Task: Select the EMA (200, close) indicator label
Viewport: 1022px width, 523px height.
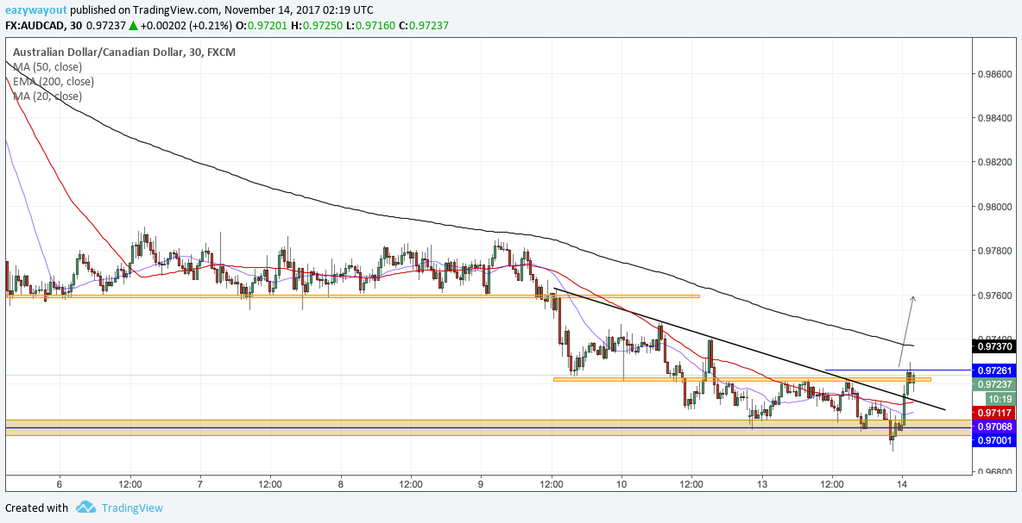Action: click(54, 82)
